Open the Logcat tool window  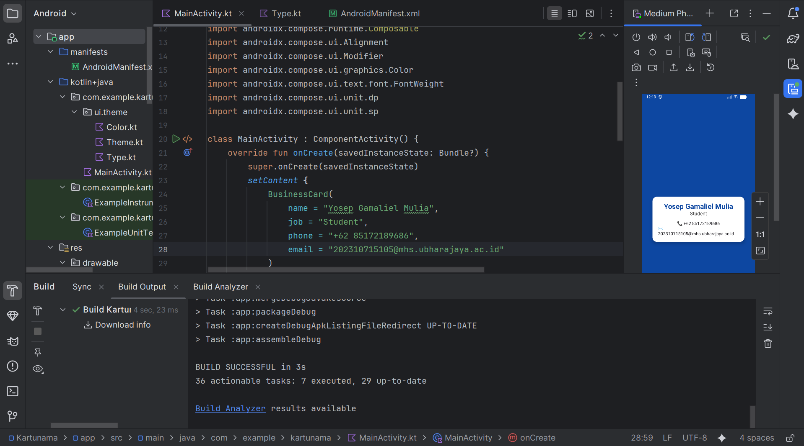click(x=13, y=341)
